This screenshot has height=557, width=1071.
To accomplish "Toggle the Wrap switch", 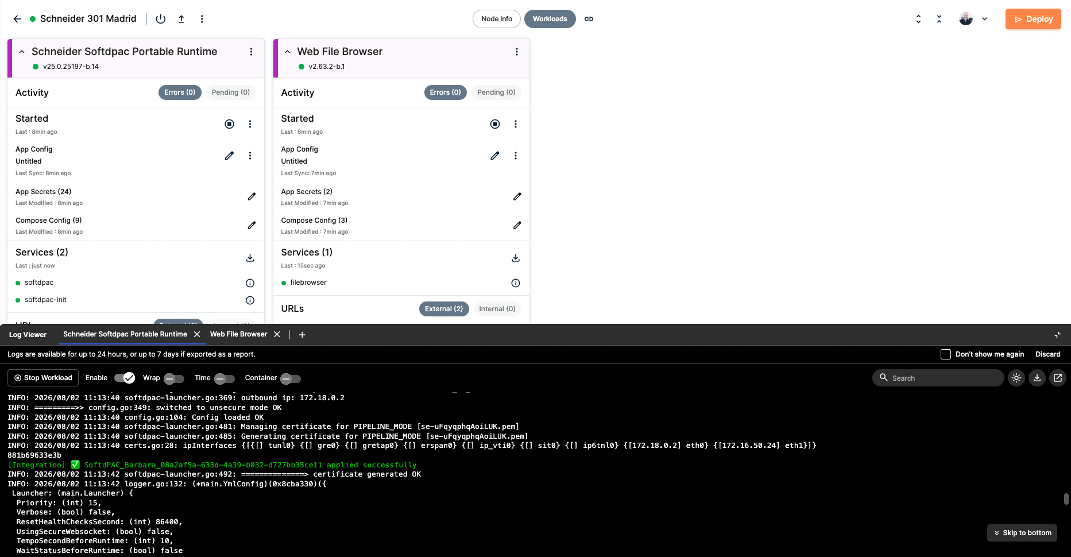I will tap(174, 378).
